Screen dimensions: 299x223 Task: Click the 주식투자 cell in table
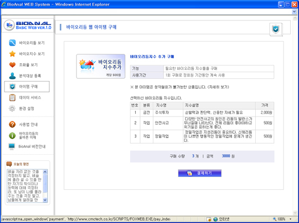pyautogui.click(x=168, y=113)
